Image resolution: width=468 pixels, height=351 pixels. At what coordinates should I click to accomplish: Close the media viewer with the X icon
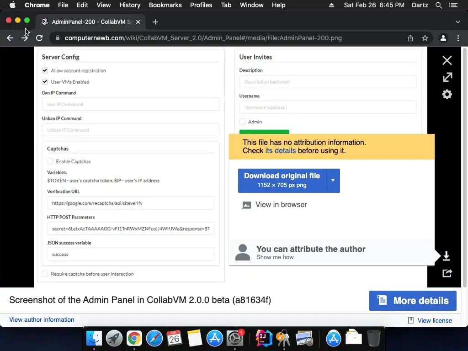coord(447,60)
